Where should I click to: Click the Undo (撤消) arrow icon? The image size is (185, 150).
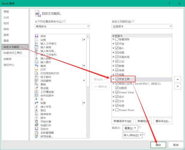(37, 66)
